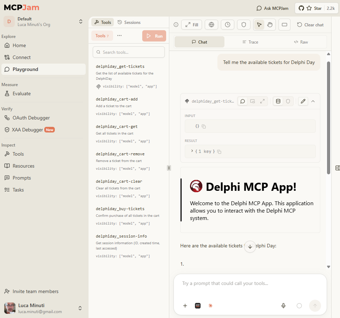This screenshot has height=318, width=340.
Task: Click the pencil edit icon in tool card
Action: [303, 101]
